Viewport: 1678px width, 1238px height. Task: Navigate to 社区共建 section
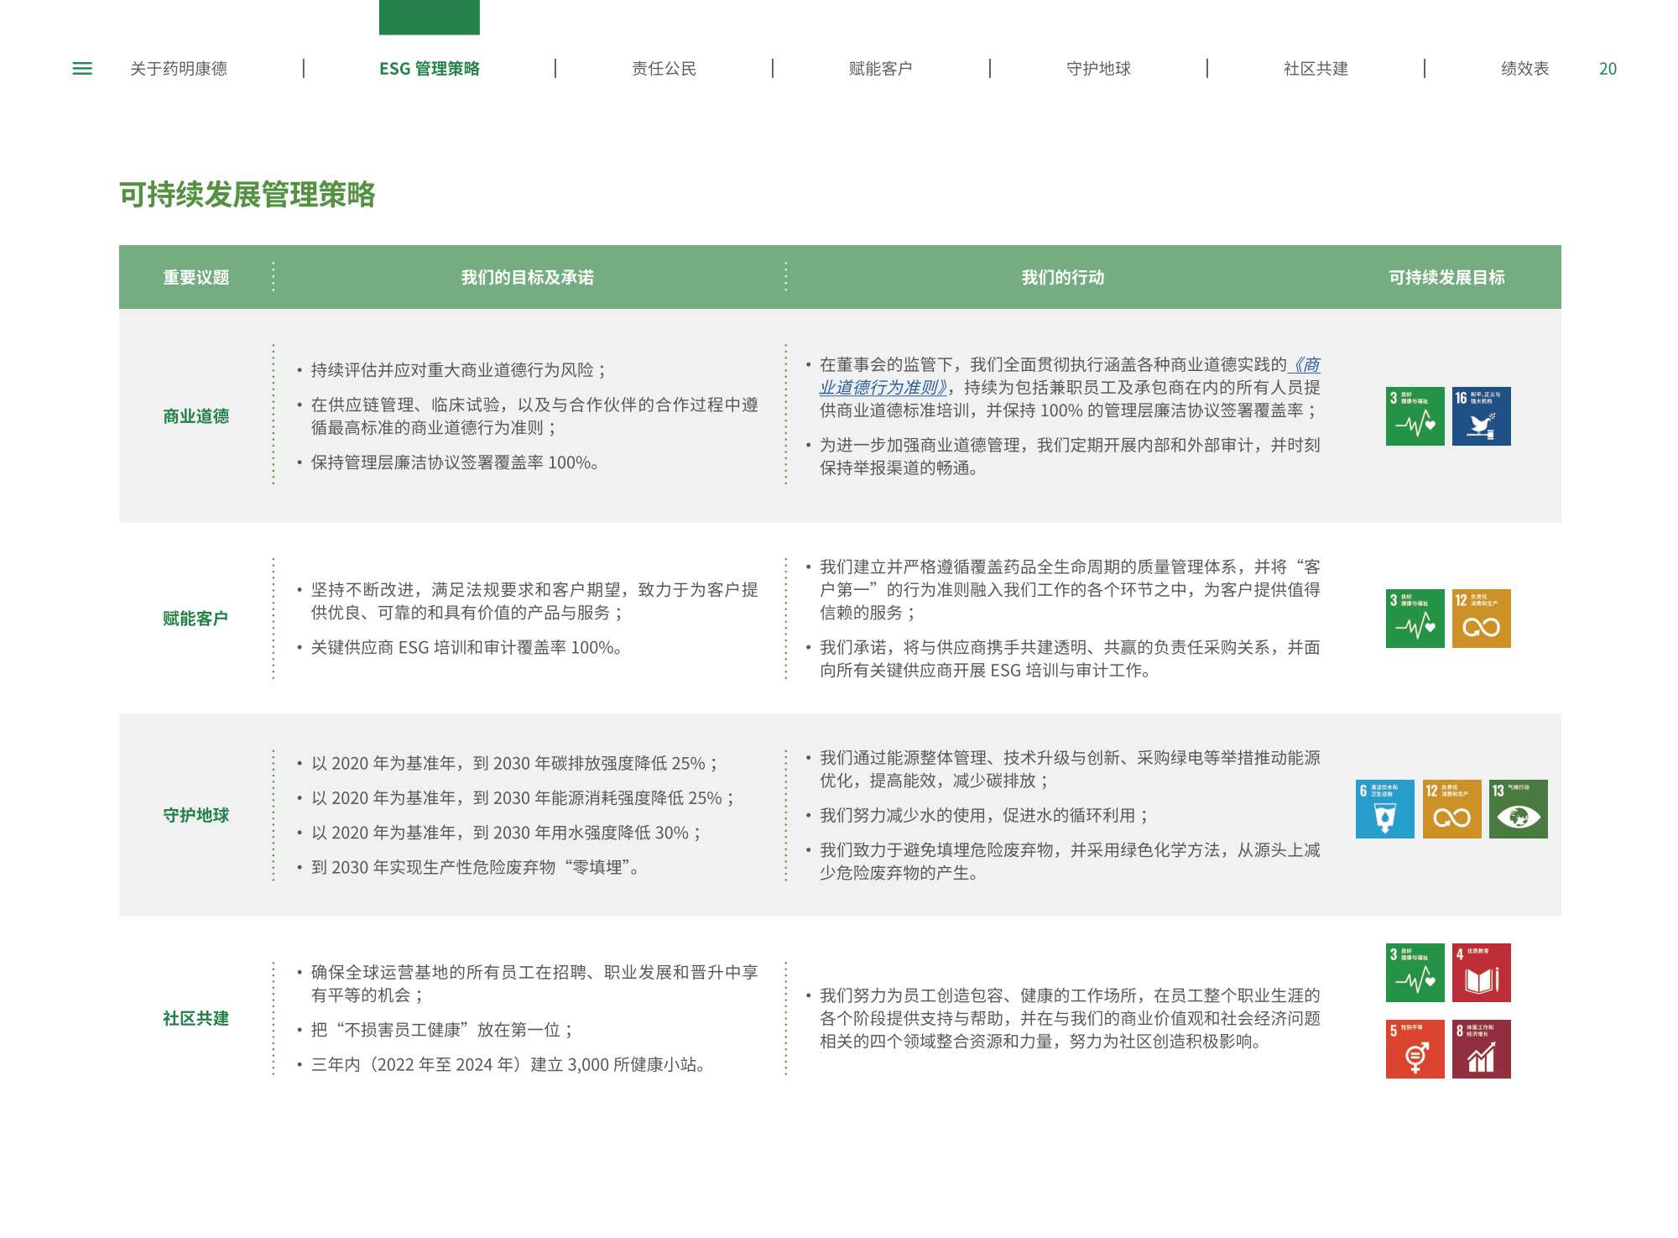(1316, 69)
